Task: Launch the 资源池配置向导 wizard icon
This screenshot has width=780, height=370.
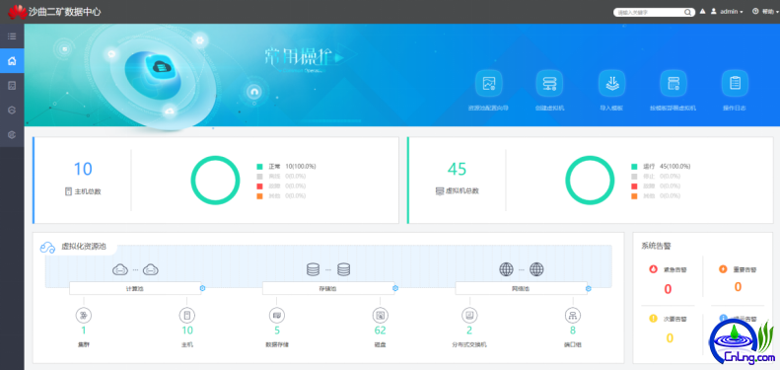Action: (x=488, y=83)
